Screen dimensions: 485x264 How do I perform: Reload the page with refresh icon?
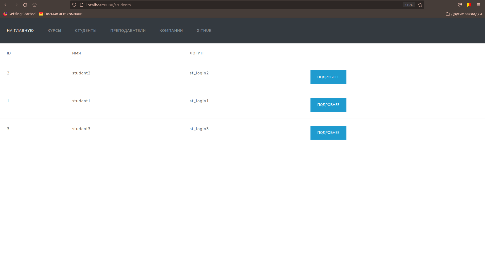25,5
